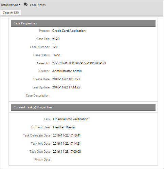Image resolution: width=164 pixels, height=169 pixels.
Task: Click the Case Uid value string
Action: pos(79,63)
